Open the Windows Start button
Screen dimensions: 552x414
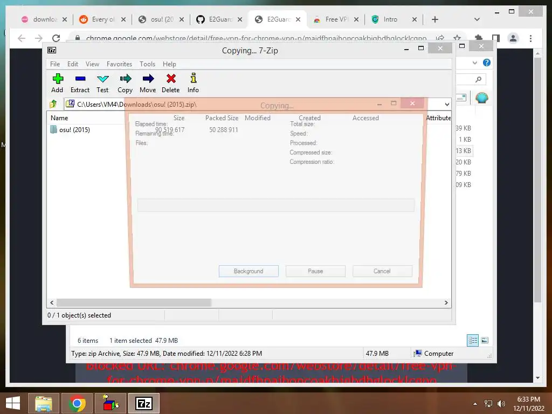pyautogui.click(x=13, y=403)
